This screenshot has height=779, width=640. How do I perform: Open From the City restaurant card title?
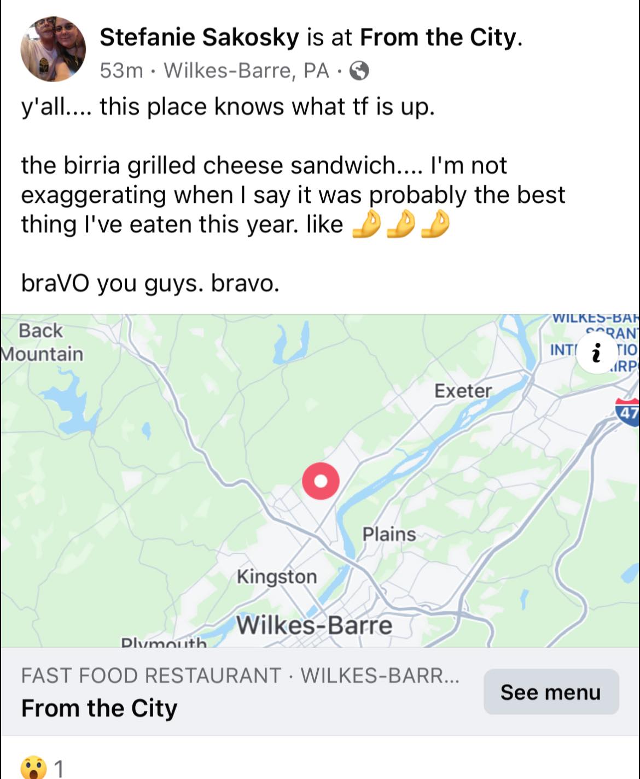(99, 708)
